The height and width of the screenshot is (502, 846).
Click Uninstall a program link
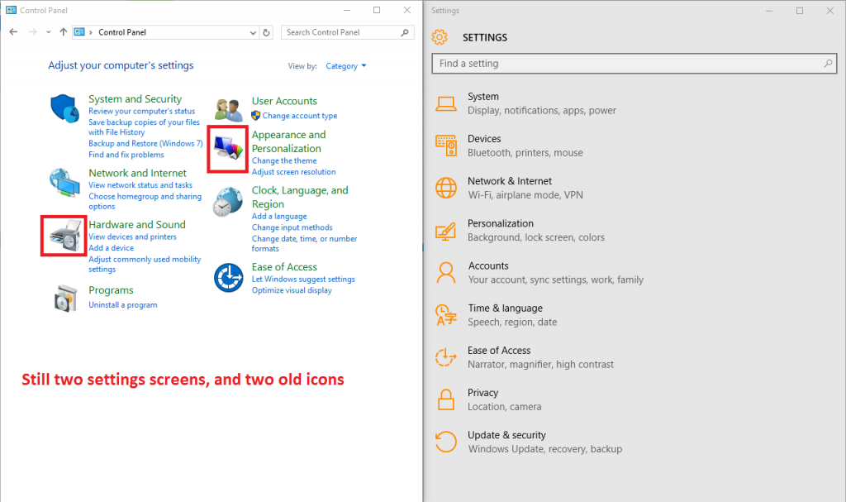(x=123, y=305)
